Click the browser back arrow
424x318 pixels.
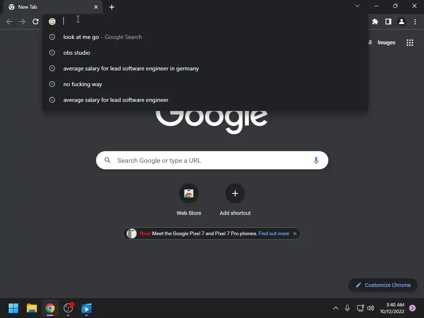click(x=9, y=22)
